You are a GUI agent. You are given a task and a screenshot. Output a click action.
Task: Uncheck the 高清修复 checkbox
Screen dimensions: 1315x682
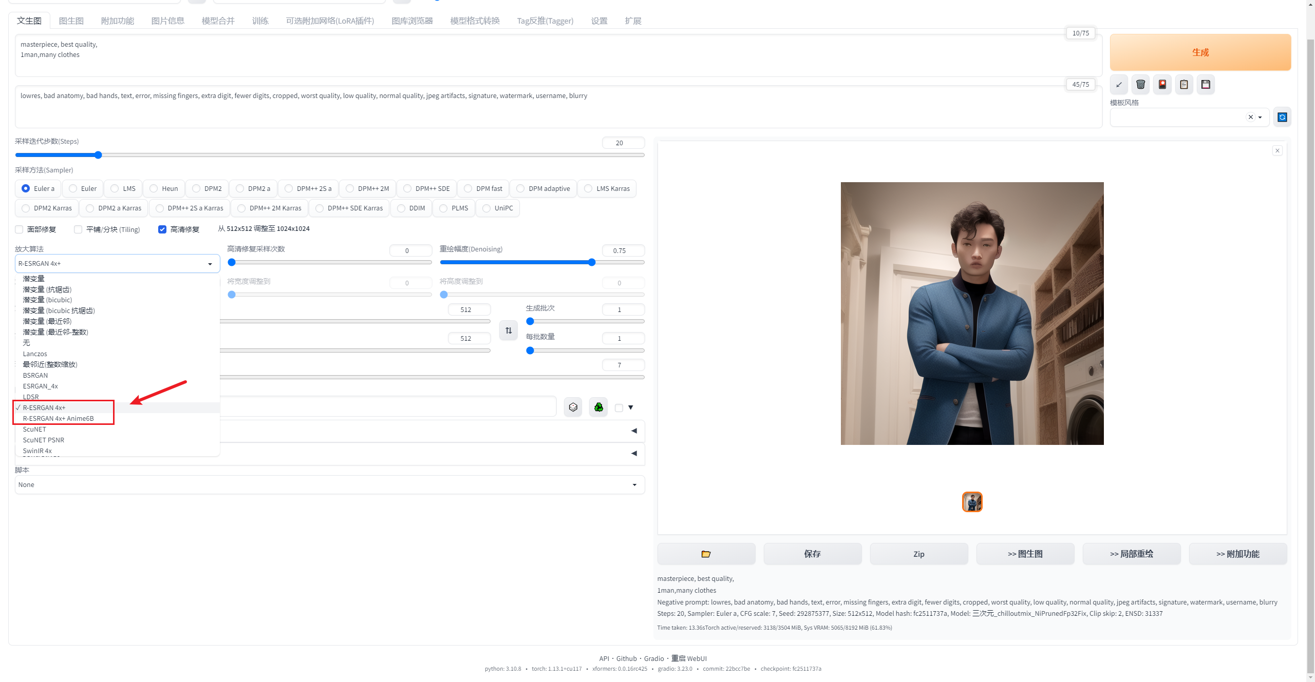click(162, 229)
